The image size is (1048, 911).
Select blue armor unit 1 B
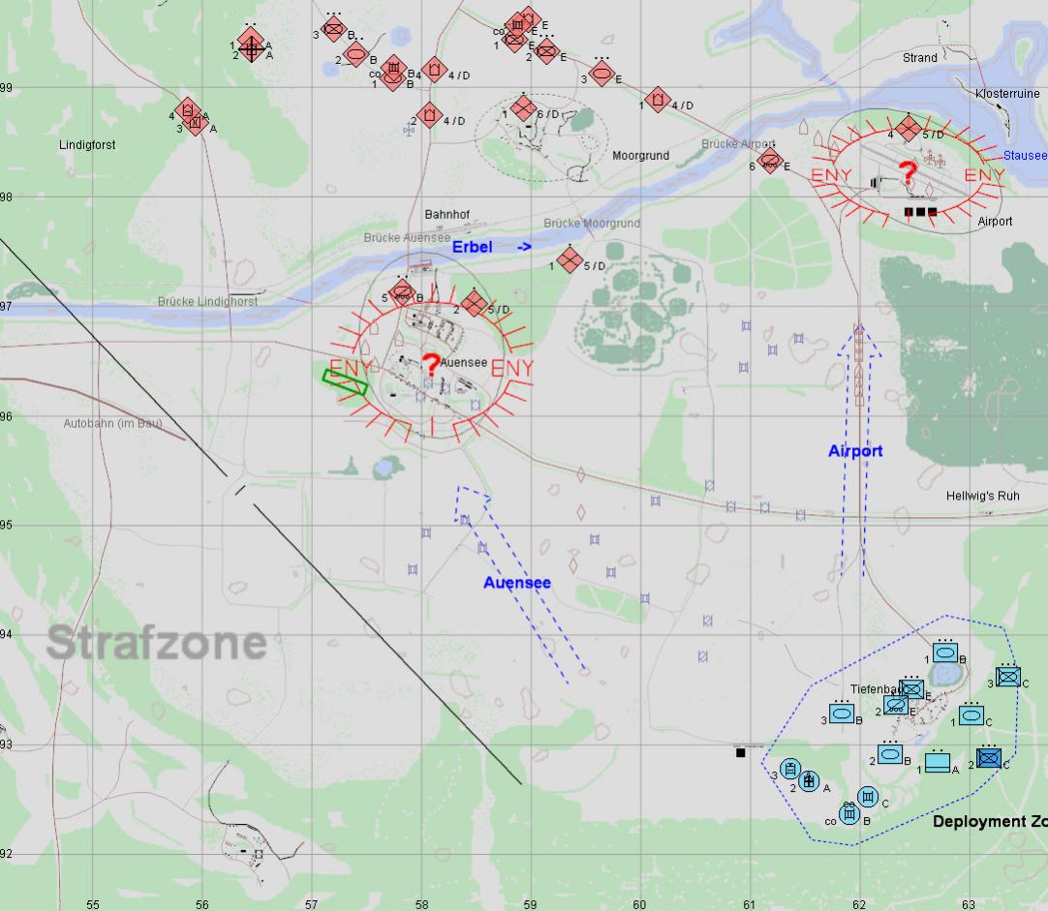coord(945,653)
